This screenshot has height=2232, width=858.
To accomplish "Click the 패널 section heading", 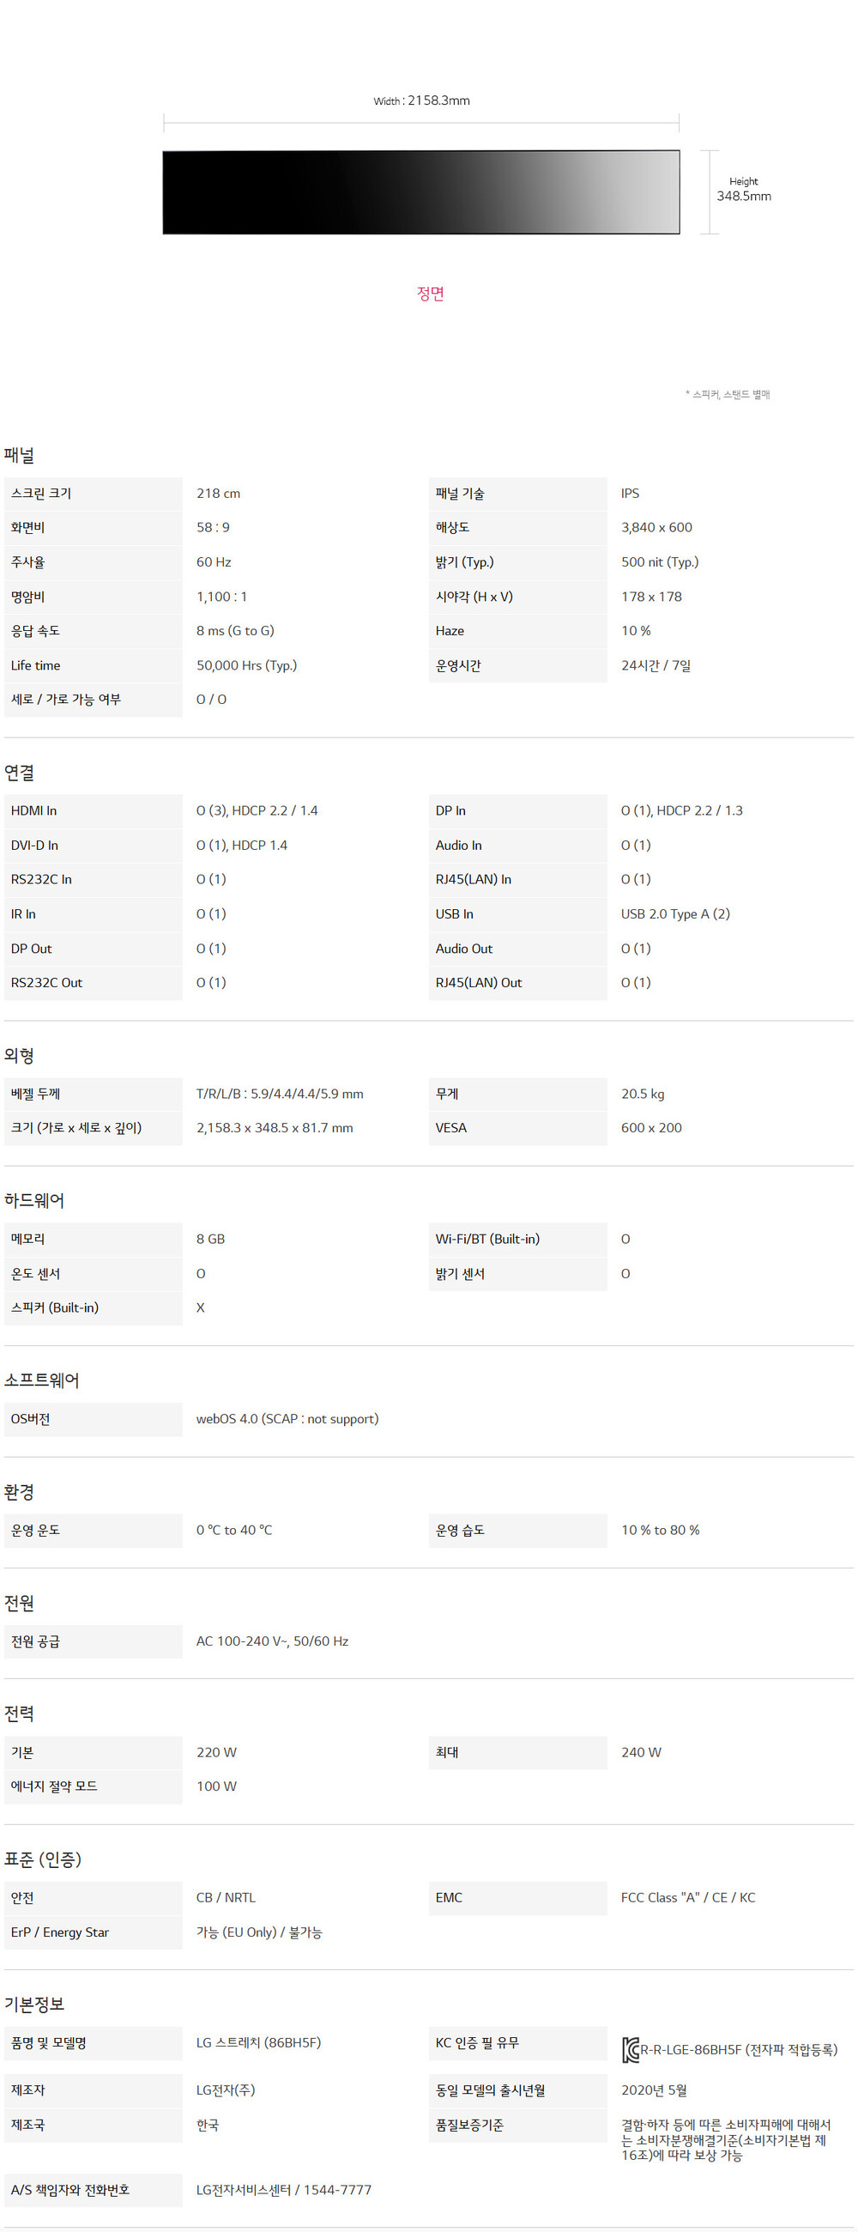I will 19,455.
